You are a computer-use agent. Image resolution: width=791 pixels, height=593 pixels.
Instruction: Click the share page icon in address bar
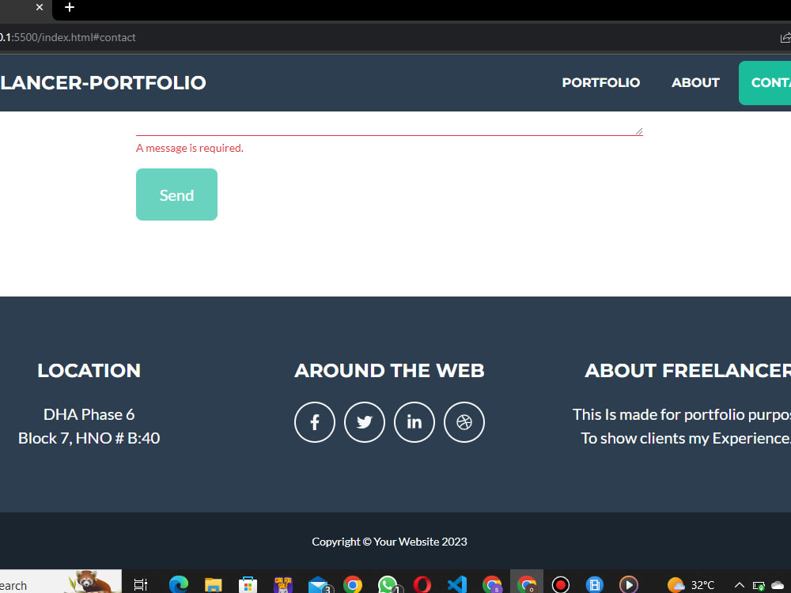785,37
